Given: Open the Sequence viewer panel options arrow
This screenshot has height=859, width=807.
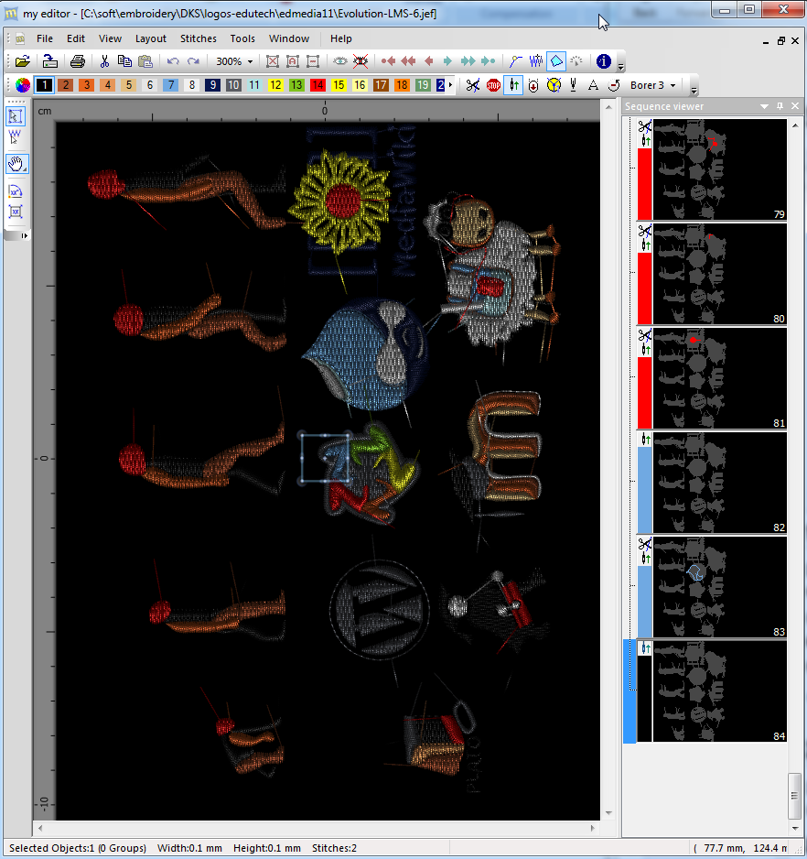Looking at the screenshot, I should point(765,106).
